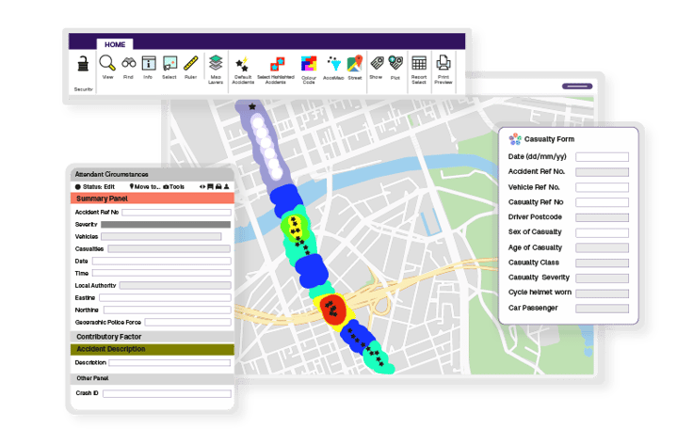Viewport: 693px width, 445px height.
Task: Click the Crash ID field
Action: (x=167, y=393)
